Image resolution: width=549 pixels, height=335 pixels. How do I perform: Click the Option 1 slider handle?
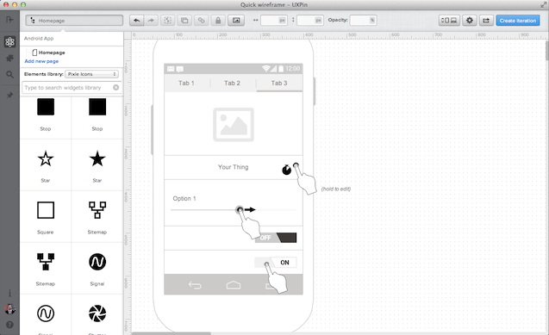[240, 210]
